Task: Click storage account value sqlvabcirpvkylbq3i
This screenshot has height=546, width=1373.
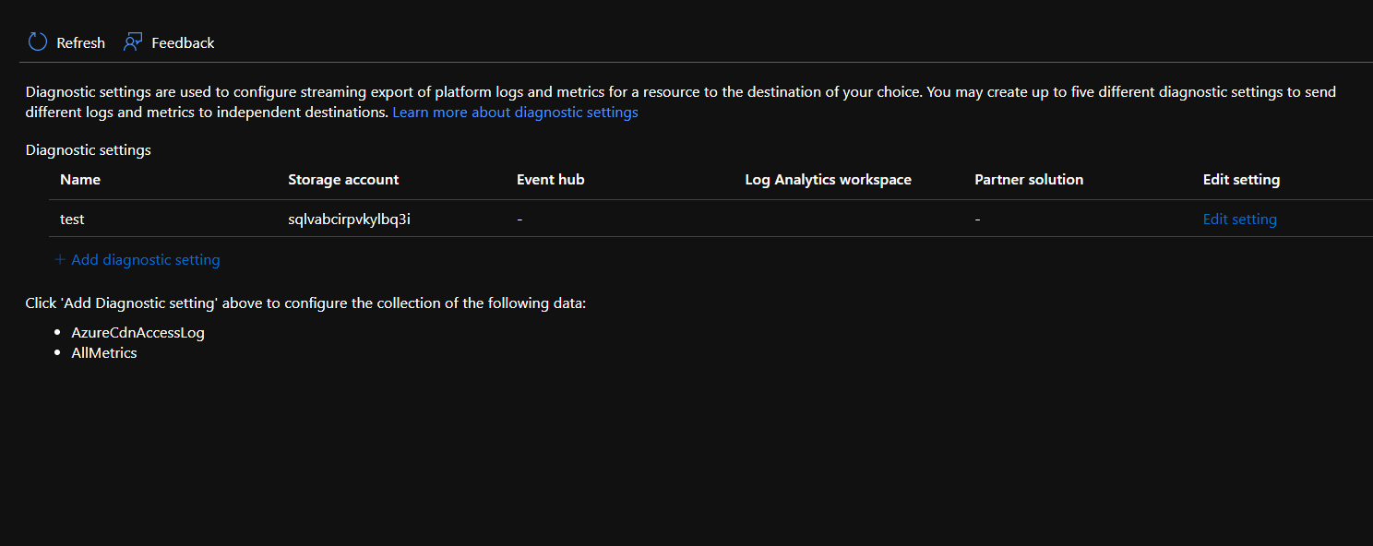Action: tap(349, 220)
